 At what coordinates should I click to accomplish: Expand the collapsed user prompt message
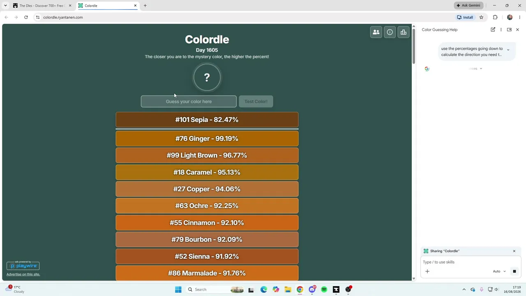pos(508,50)
